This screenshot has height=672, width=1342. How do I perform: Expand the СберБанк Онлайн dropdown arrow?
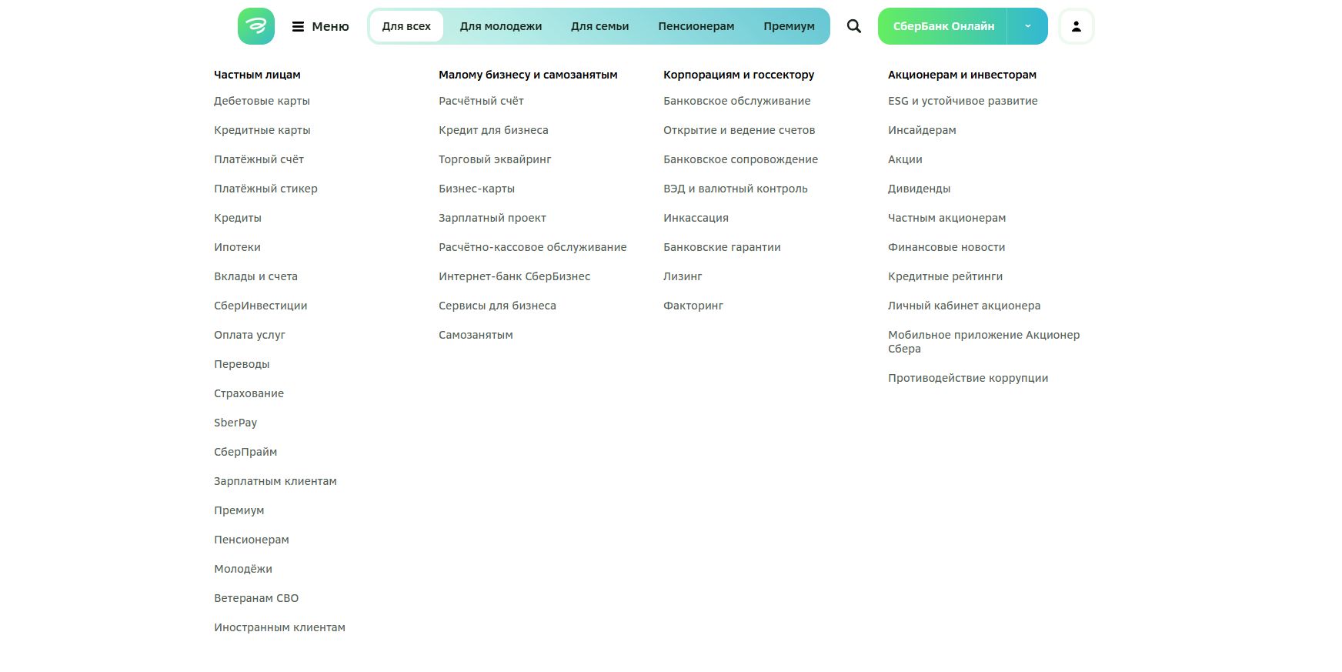[x=1027, y=26]
